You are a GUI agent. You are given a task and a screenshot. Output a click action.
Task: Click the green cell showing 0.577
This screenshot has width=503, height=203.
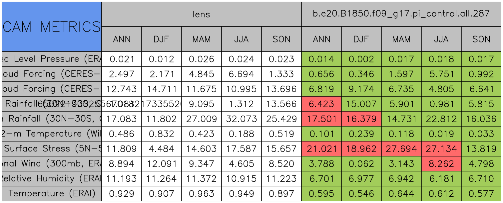coord(481,193)
